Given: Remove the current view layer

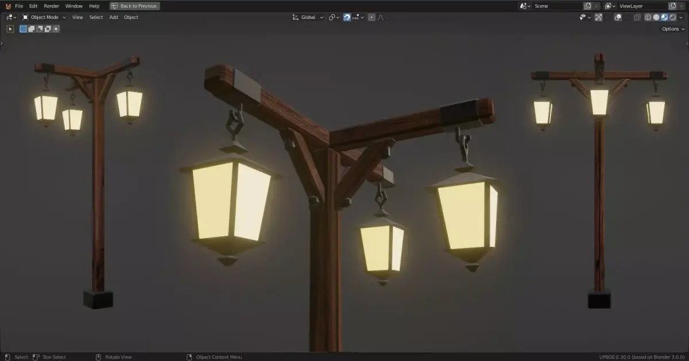Looking at the screenshot, I should click(x=681, y=6).
